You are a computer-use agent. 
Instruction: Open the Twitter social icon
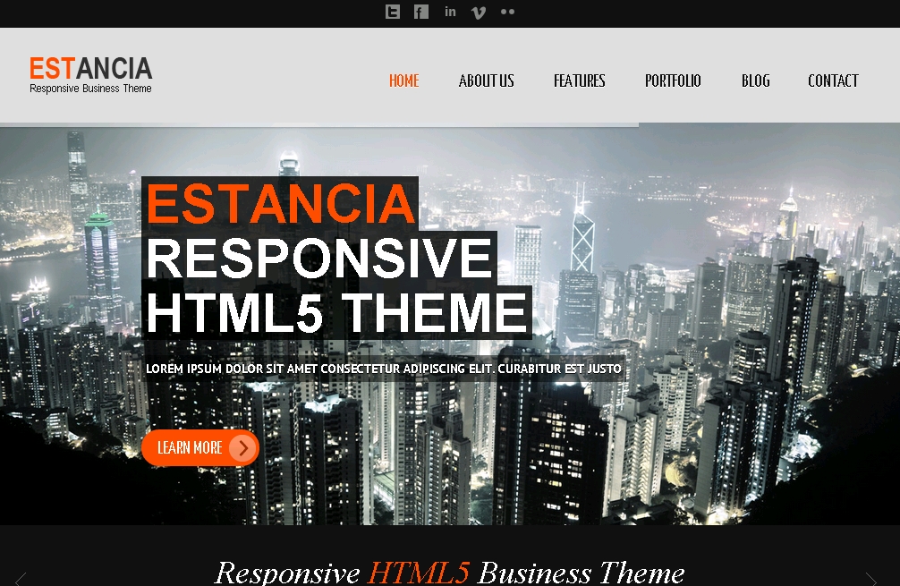point(392,12)
